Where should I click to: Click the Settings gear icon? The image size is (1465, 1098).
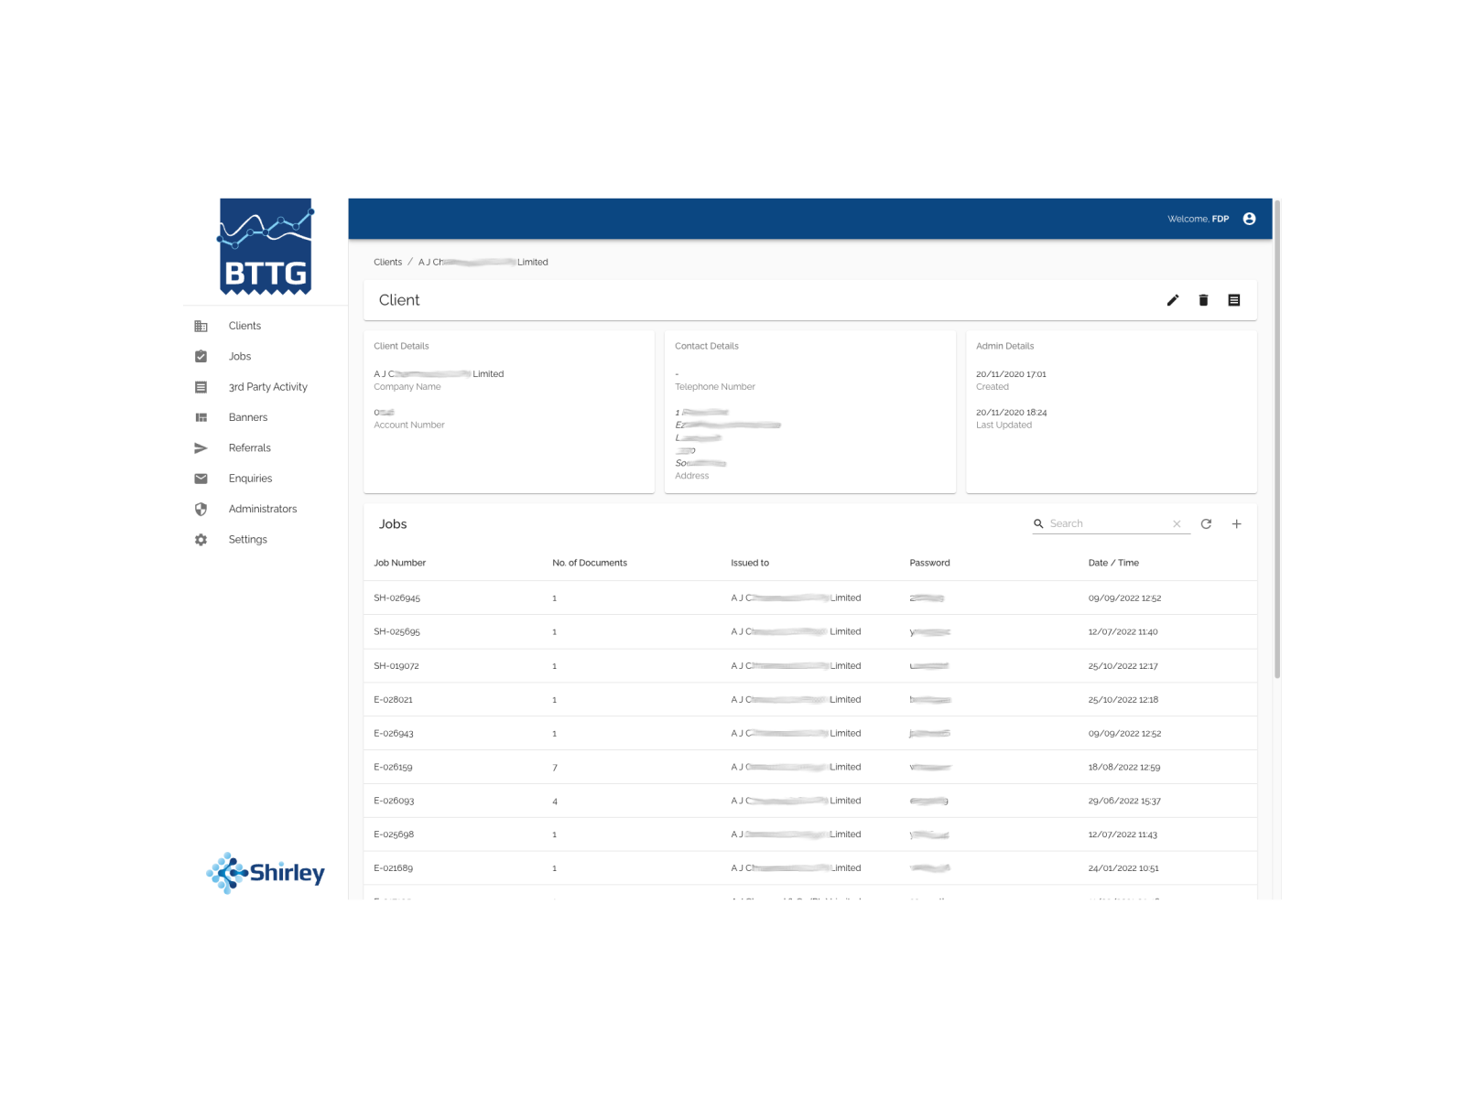tap(201, 540)
